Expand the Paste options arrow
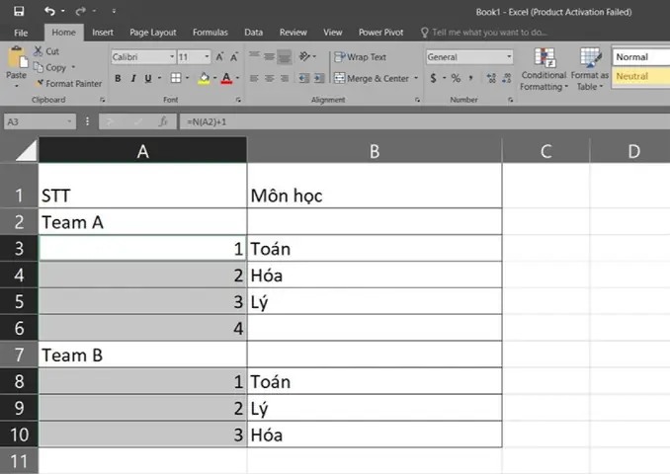Viewport: 670px width, 474px height. pyautogui.click(x=16, y=86)
